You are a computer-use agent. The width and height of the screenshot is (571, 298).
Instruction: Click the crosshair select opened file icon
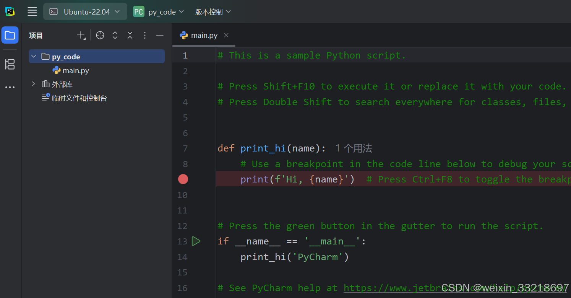click(x=100, y=35)
